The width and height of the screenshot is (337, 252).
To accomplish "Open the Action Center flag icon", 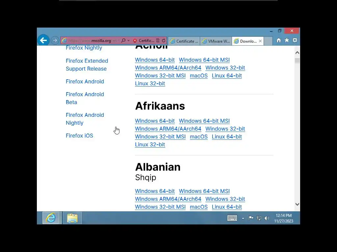I will coord(251,218).
